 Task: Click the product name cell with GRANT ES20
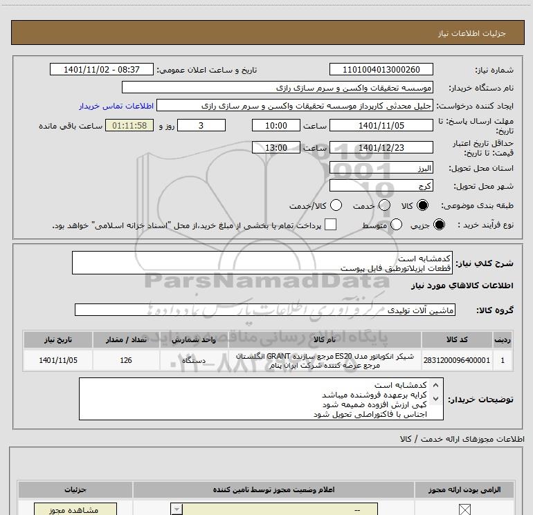click(325, 360)
